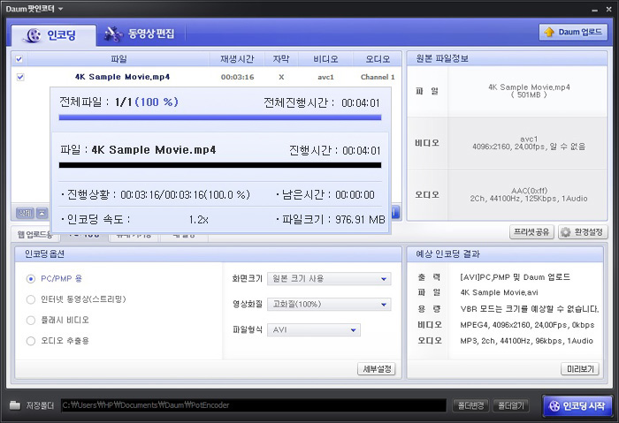The height and width of the screenshot is (423, 619).
Task: Click the Daum 업로드 button
Action: click(573, 33)
